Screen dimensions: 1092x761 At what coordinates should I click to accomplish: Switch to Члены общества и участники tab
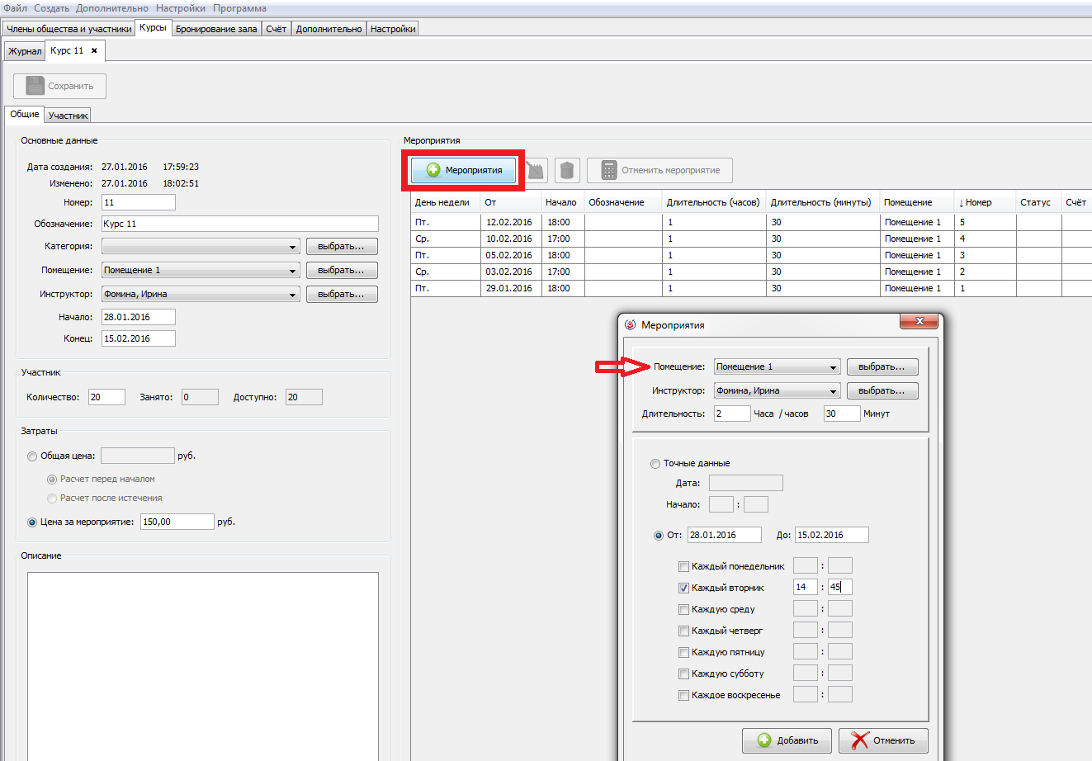tap(69, 29)
